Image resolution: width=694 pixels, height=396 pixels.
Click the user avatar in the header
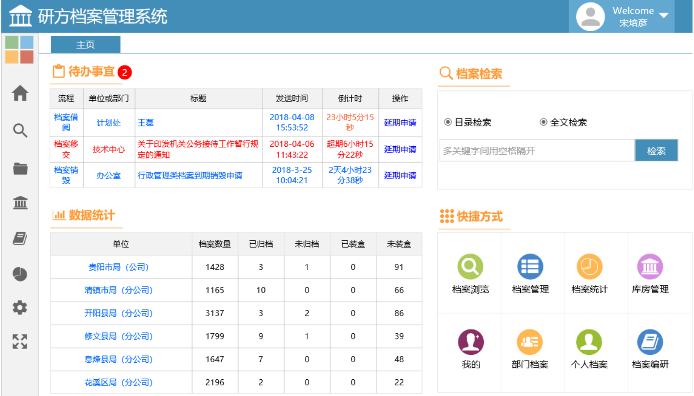590,17
